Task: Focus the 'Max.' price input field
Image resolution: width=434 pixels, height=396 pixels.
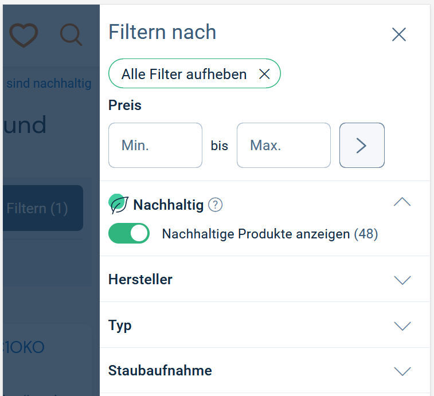Action: pyautogui.click(x=283, y=146)
